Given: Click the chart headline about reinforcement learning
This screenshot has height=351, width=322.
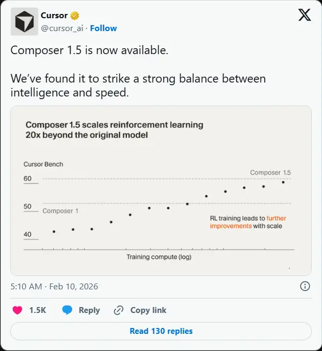Looking at the screenshot, I should pyautogui.click(x=115, y=130).
